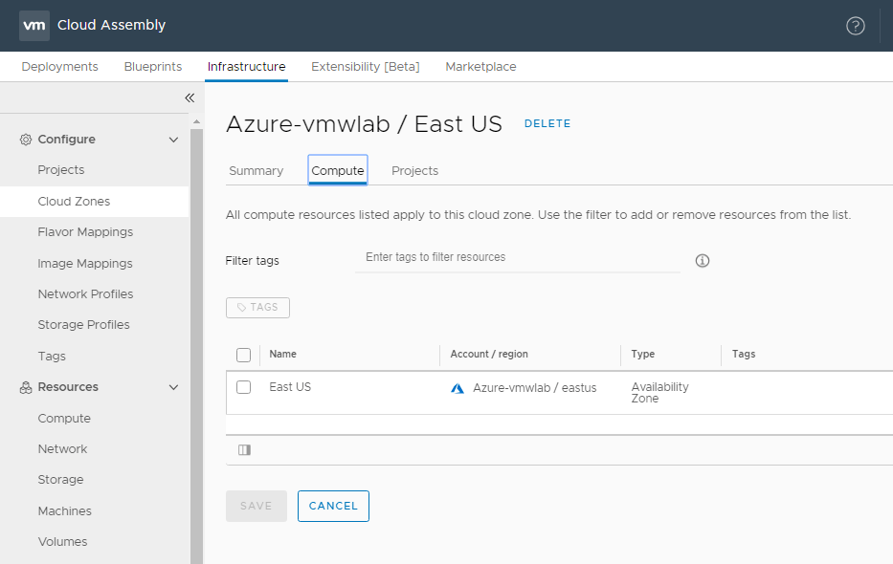Switch to the Blueprints tab
Viewport: 893px width, 564px height.
point(152,67)
